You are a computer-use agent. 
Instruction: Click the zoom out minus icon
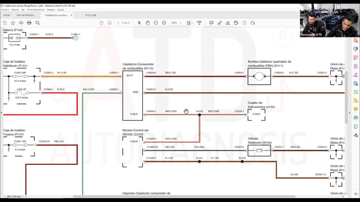pyautogui.click(x=156, y=22)
